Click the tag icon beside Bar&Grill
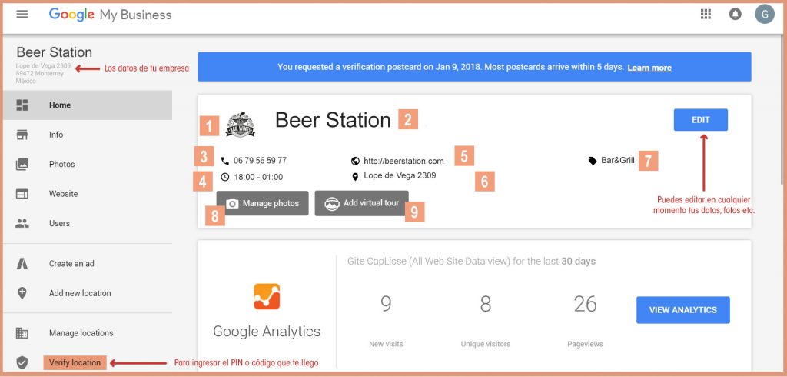787x377 pixels. pos(593,161)
